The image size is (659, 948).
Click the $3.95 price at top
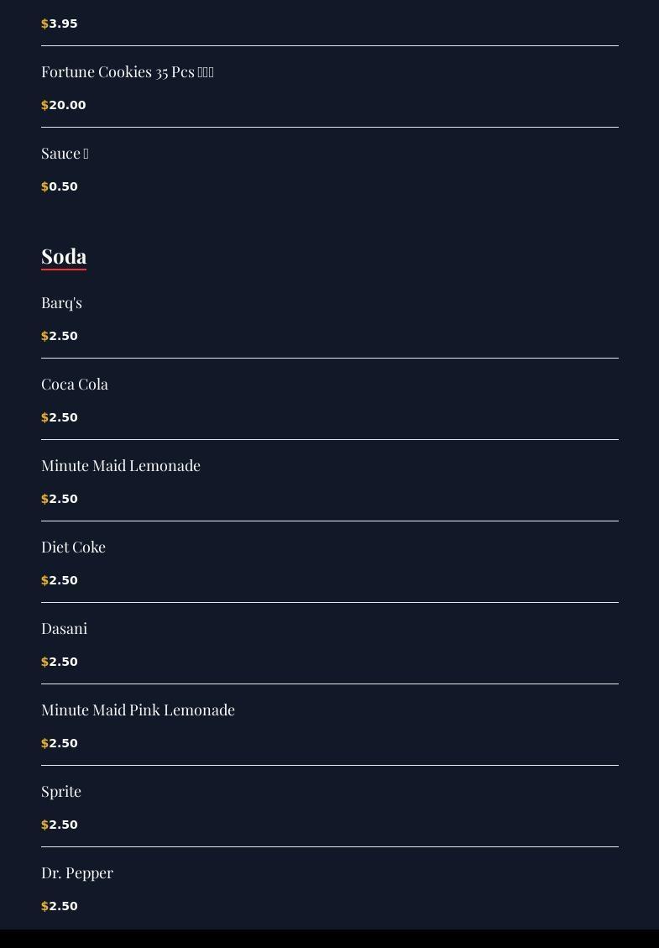[x=60, y=24]
